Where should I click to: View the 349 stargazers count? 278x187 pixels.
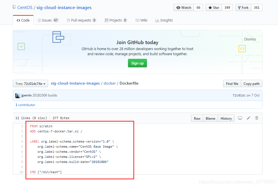coord(227,8)
